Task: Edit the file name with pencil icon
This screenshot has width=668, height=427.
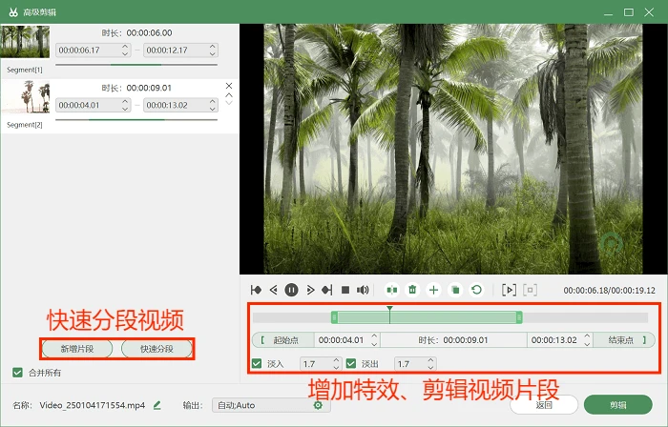Action: click(x=157, y=405)
